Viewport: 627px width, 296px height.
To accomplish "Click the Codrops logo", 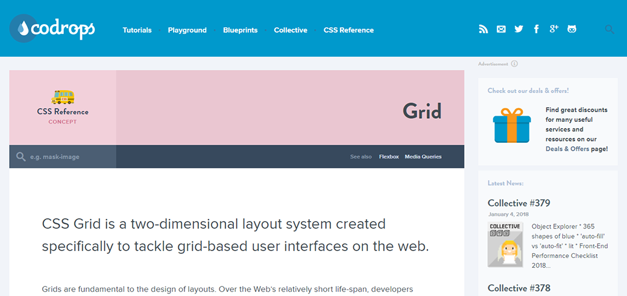I will coord(52,28).
